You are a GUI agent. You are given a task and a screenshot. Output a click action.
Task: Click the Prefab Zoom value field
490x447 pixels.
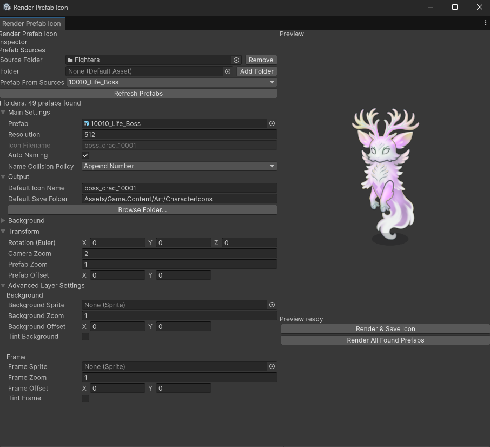point(180,265)
